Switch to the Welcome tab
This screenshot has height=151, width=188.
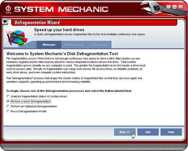(49, 45)
